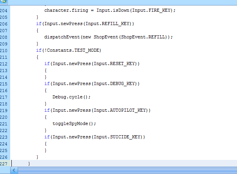Click line number 215 in the gutter
This screenshot has height=174, width=237.
tap(4, 84)
